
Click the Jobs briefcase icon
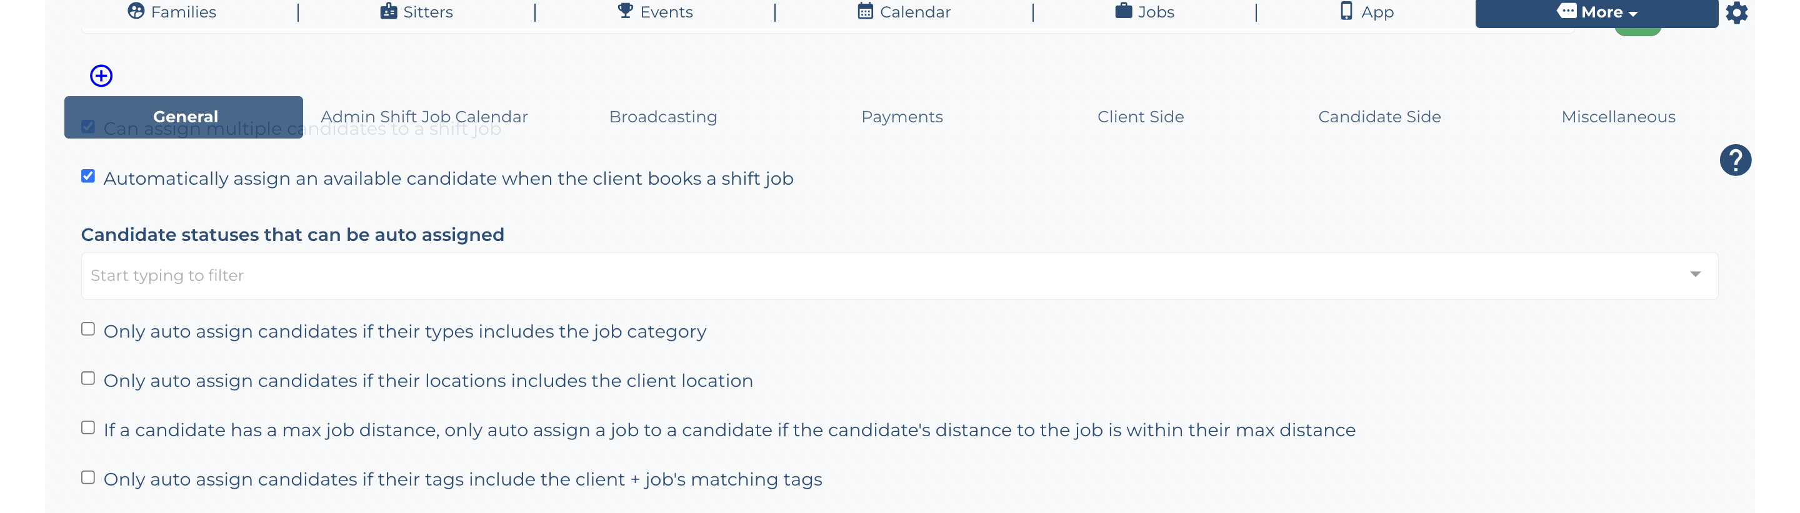point(1124,11)
